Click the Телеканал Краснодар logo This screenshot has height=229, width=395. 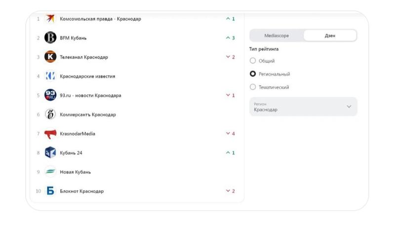(50, 57)
